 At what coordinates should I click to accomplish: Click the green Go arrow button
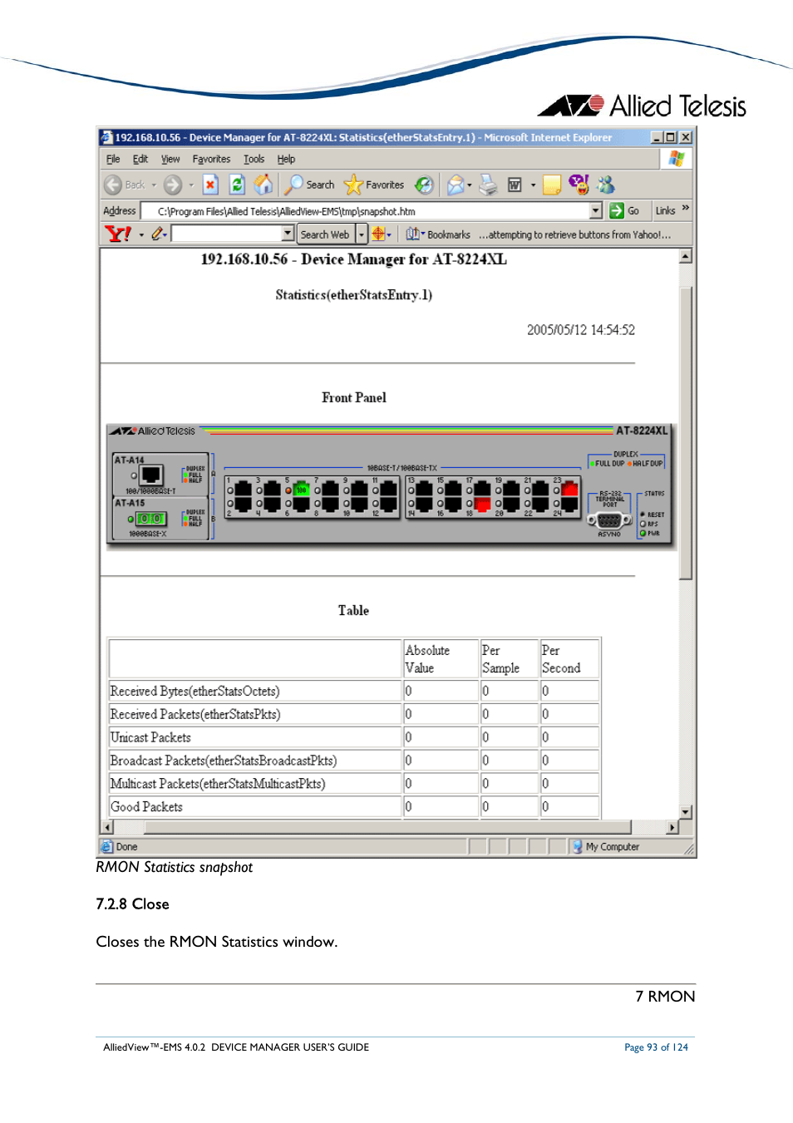[616, 211]
